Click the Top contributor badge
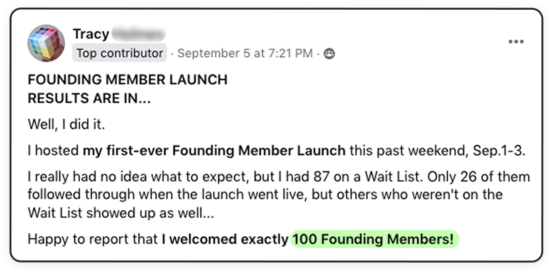The image size is (553, 274). click(119, 53)
